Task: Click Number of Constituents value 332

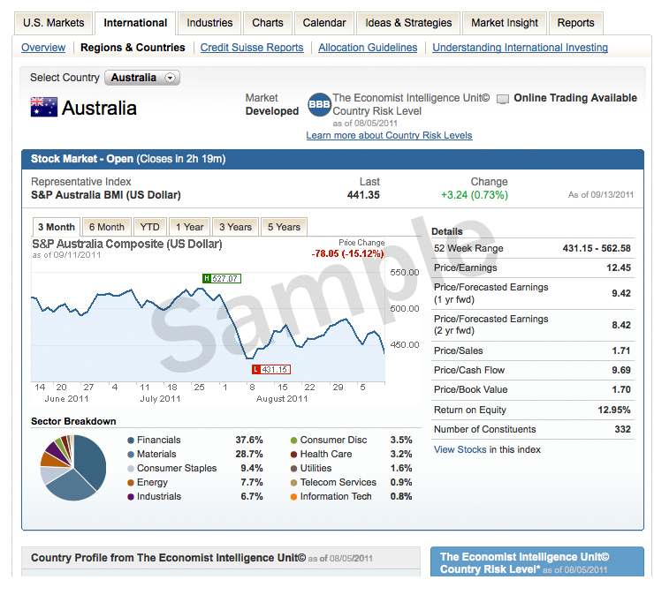Action: point(623,430)
